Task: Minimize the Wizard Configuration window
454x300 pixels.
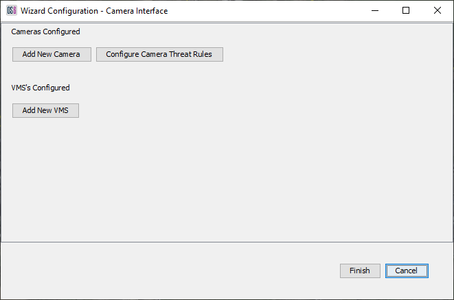Action: [374, 11]
